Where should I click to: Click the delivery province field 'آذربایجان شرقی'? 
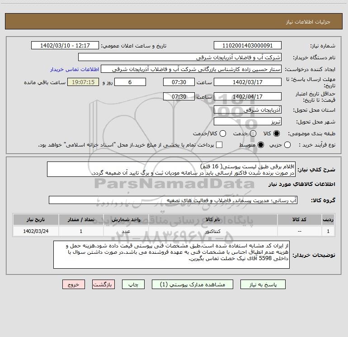point(248,110)
